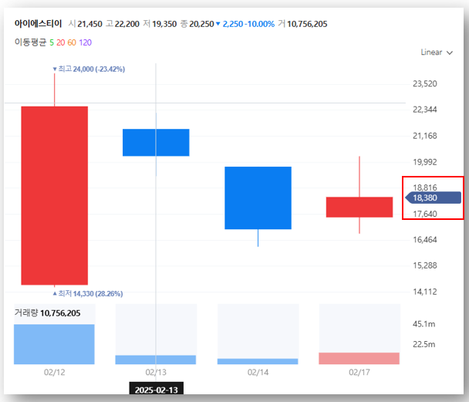Click the 14,112 price axis label
Screen dimensions: 469x402
click(x=425, y=292)
